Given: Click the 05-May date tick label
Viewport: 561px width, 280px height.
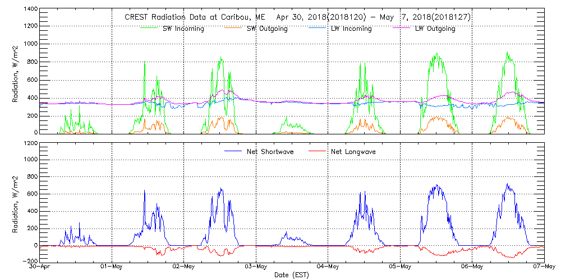Looking at the screenshot, I should (400, 267).
